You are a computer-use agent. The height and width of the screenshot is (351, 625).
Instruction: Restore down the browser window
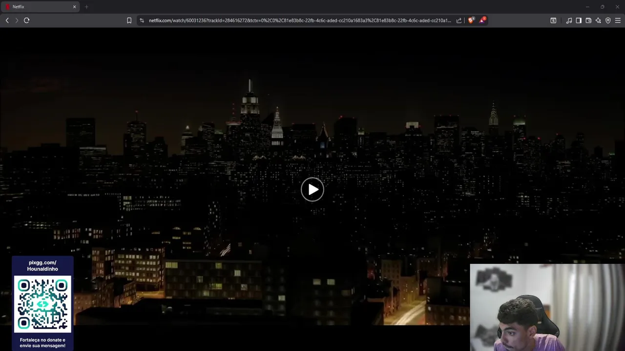click(x=603, y=7)
